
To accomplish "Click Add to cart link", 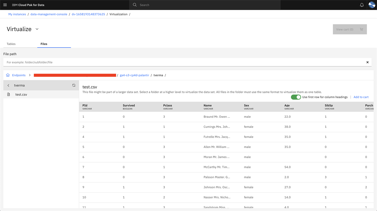I will (x=361, y=97).
